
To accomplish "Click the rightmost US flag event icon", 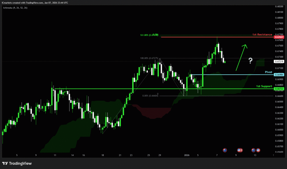I will (x=258, y=150).
